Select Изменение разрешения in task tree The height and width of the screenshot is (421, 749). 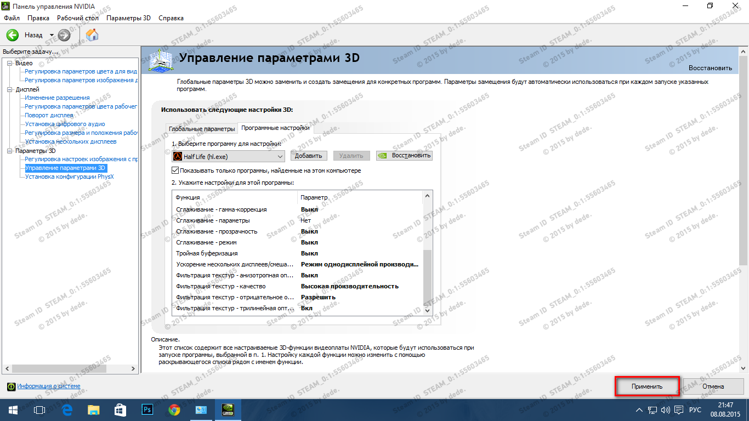[57, 98]
